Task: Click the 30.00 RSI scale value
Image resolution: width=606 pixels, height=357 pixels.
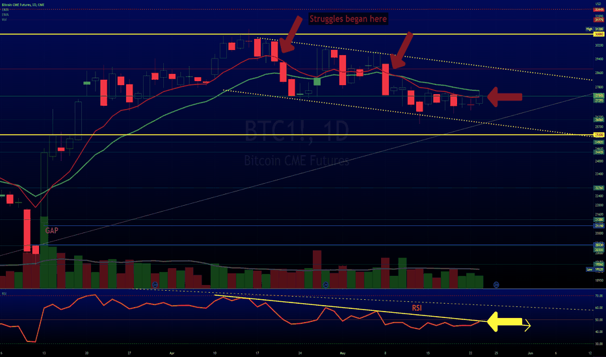Action: click(x=599, y=343)
